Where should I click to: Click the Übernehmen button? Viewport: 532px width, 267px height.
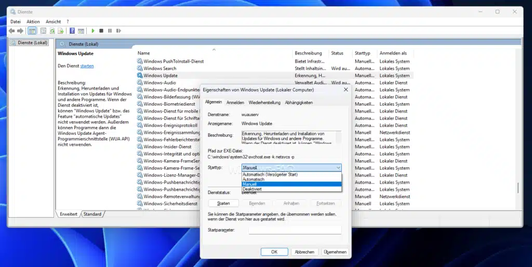tap(335, 252)
